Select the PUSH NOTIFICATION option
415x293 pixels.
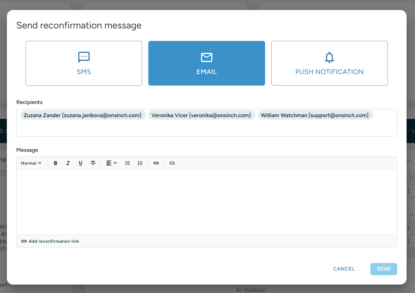pyautogui.click(x=329, y=63)
